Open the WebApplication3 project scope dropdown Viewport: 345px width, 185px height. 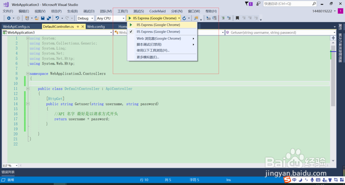tap(57, 32)
